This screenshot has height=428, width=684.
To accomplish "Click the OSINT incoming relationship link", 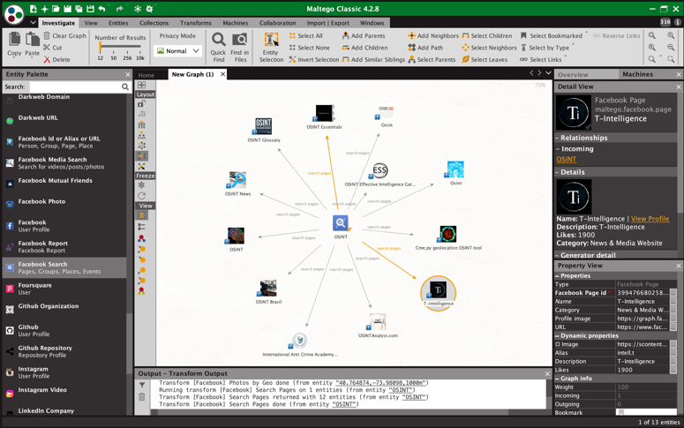I will tap(567, 160).
